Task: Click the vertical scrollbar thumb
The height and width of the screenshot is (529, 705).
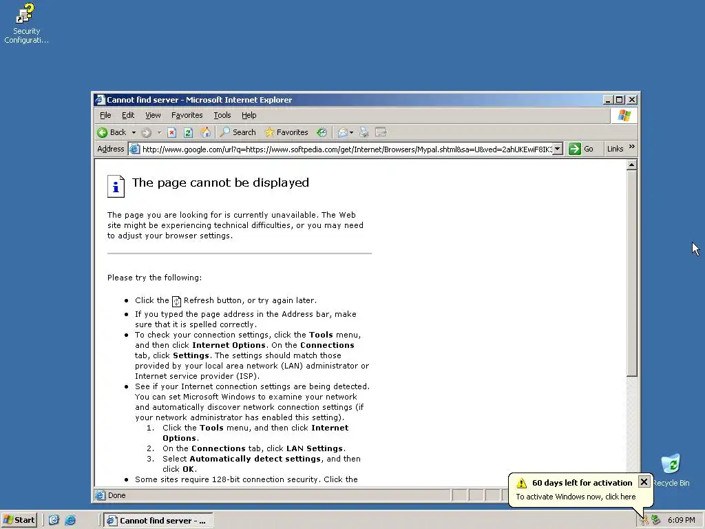Action: coord(632,273)
